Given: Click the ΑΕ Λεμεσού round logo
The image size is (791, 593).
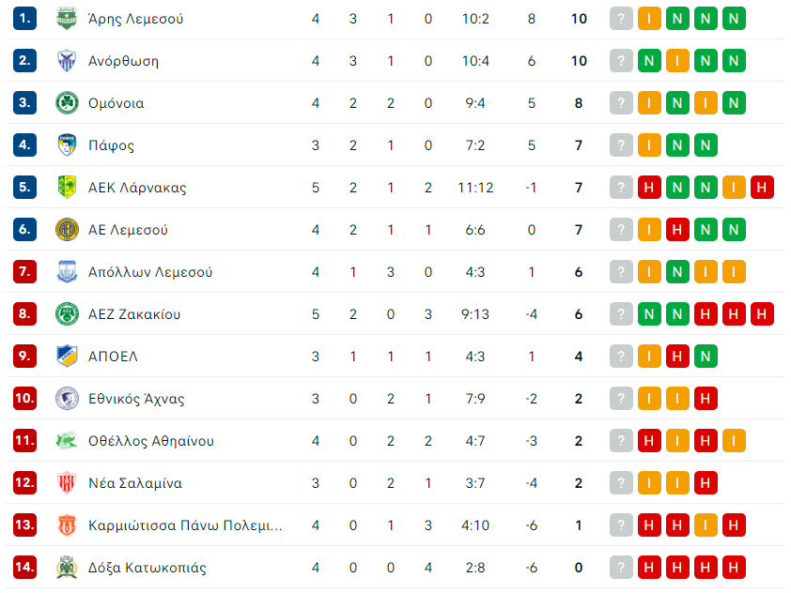Looking at the screenshot, I should click(67, 230).
